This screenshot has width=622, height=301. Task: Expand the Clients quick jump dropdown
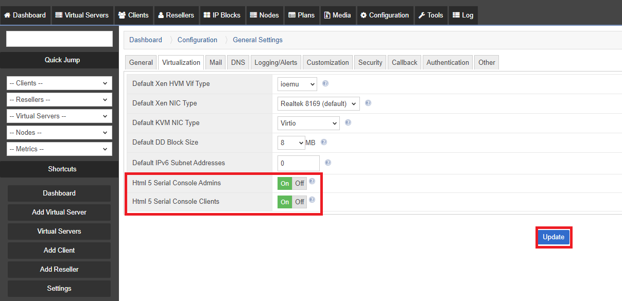59,83
